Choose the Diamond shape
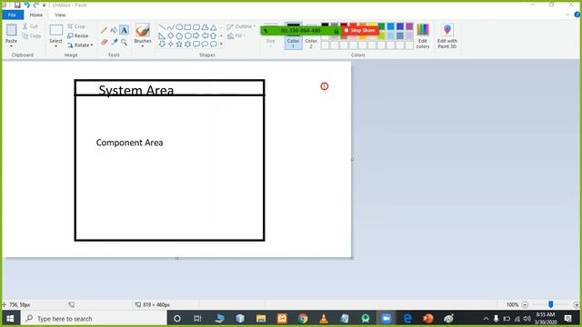The width and height of the screenshot is (582, 327). point(170,36)
